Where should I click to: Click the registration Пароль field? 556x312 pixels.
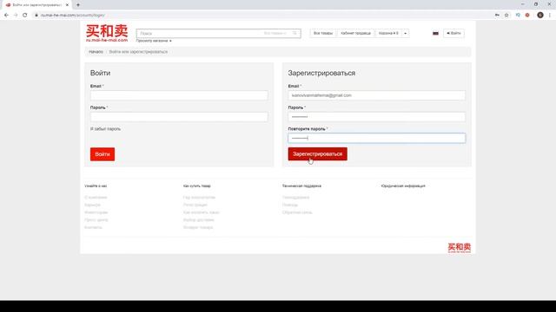(376, 117)
